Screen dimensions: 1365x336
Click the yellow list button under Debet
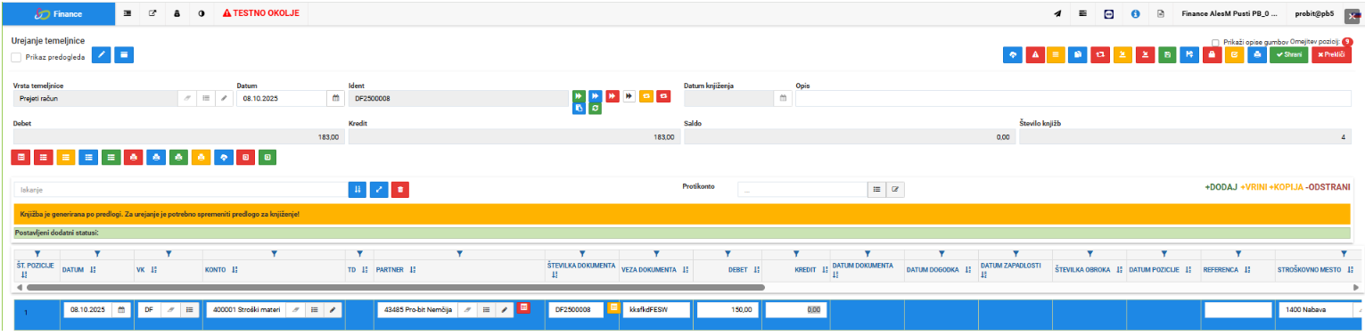click(66, 157)
